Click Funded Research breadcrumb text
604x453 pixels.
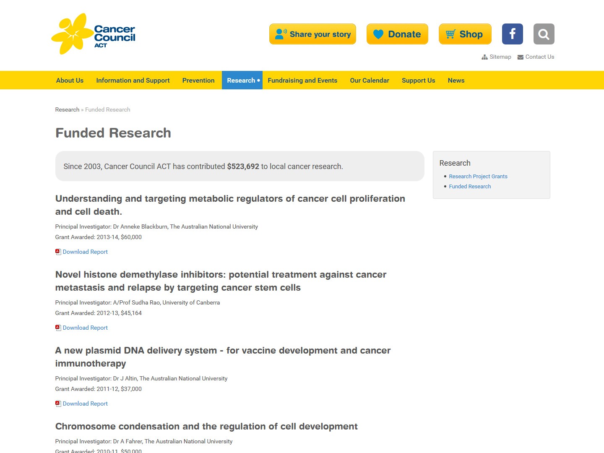[108, 109]
